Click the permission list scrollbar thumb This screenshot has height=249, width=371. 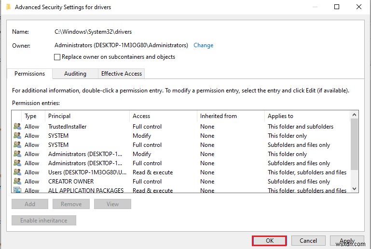[x=354, y=144]
